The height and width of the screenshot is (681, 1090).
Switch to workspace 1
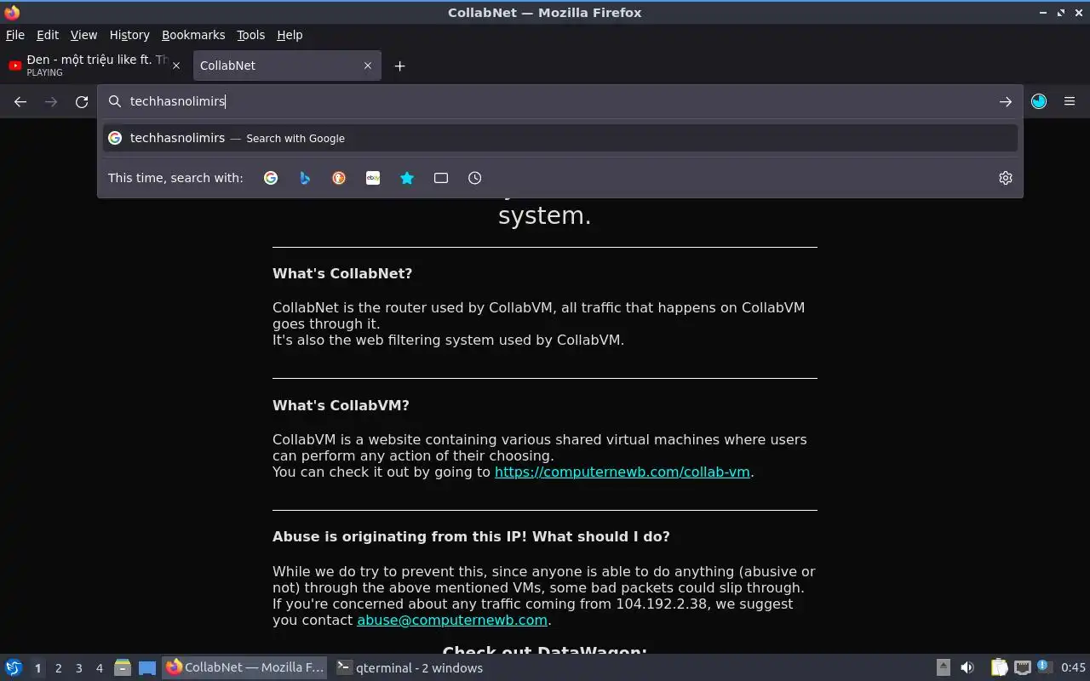coord(37,668)
